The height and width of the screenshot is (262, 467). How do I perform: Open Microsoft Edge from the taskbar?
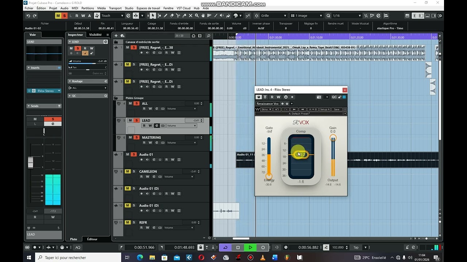[x=140, y=258]
